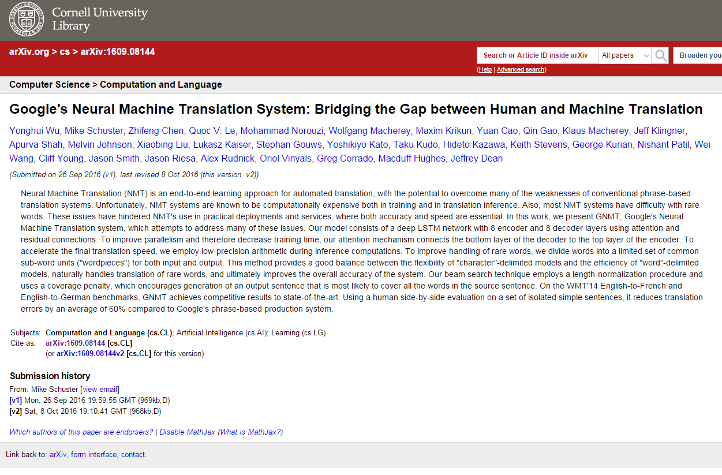The image size is (722, 475).
Task: Open author Jeff Klingner's link
Action: click(660, 130)
